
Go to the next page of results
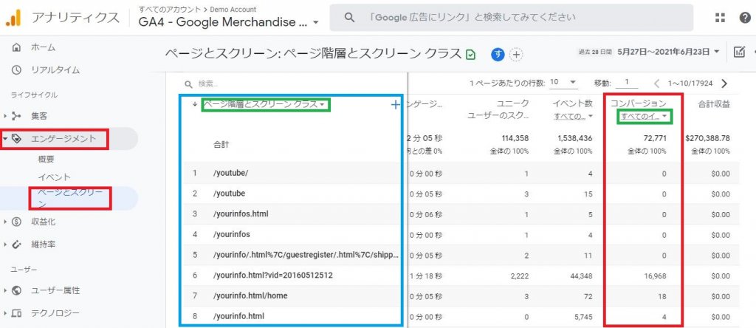click(x=724, y=83)
